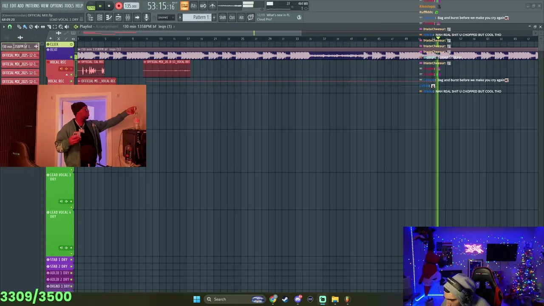Select the selection tool in playlist
544x306 pixels.
55,27
